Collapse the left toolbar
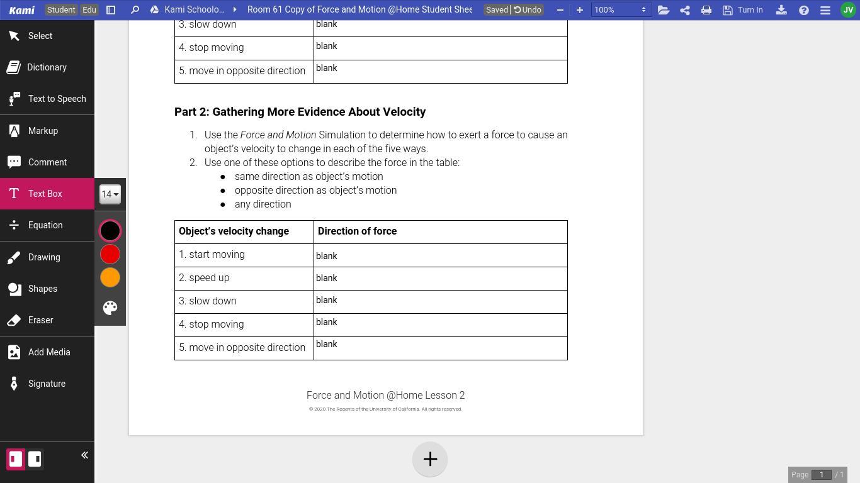This screenshot has height=483, width=860. click(84, 455)
